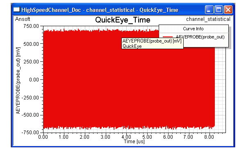
Task: Click the red curve line swatch in legend
Action: click(x=168, y=37)
